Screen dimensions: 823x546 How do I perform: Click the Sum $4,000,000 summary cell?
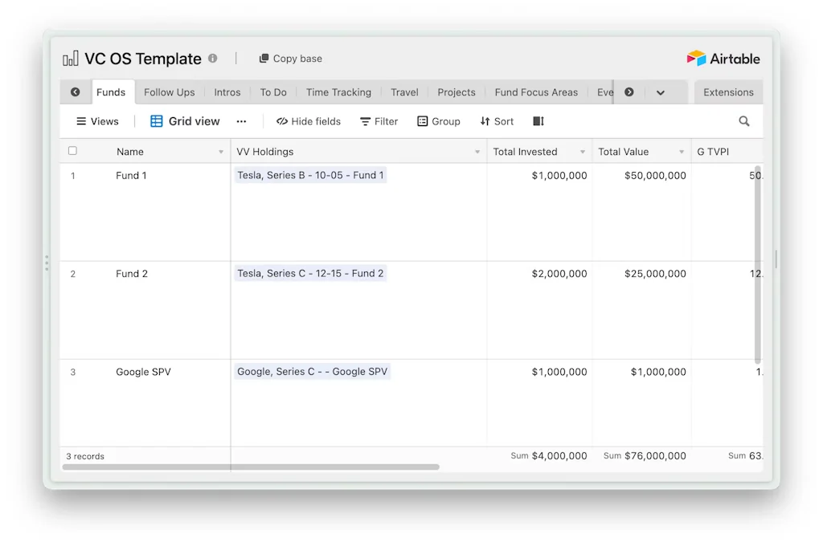pyautogui.click(x=548, y=456)
